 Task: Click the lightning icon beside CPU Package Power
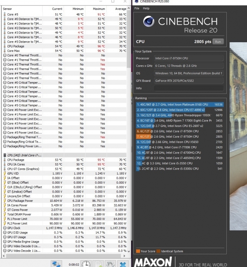pos(5,200)
